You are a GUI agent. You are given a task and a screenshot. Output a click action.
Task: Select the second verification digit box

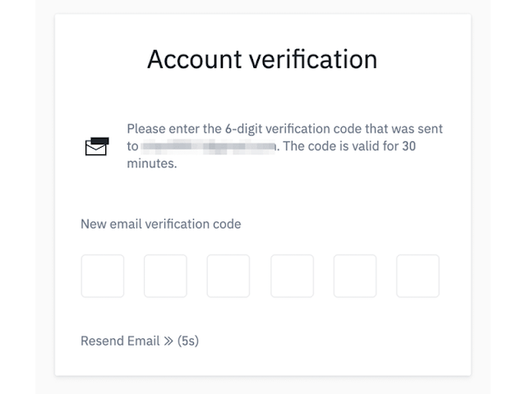click(165, 276)
